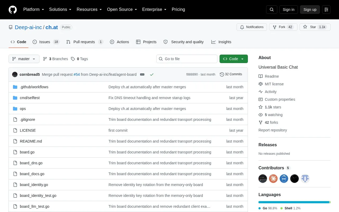Screen dimensions: 339x212
Task: Expand the Enterprise menu
Action: [x=154, y=10]
